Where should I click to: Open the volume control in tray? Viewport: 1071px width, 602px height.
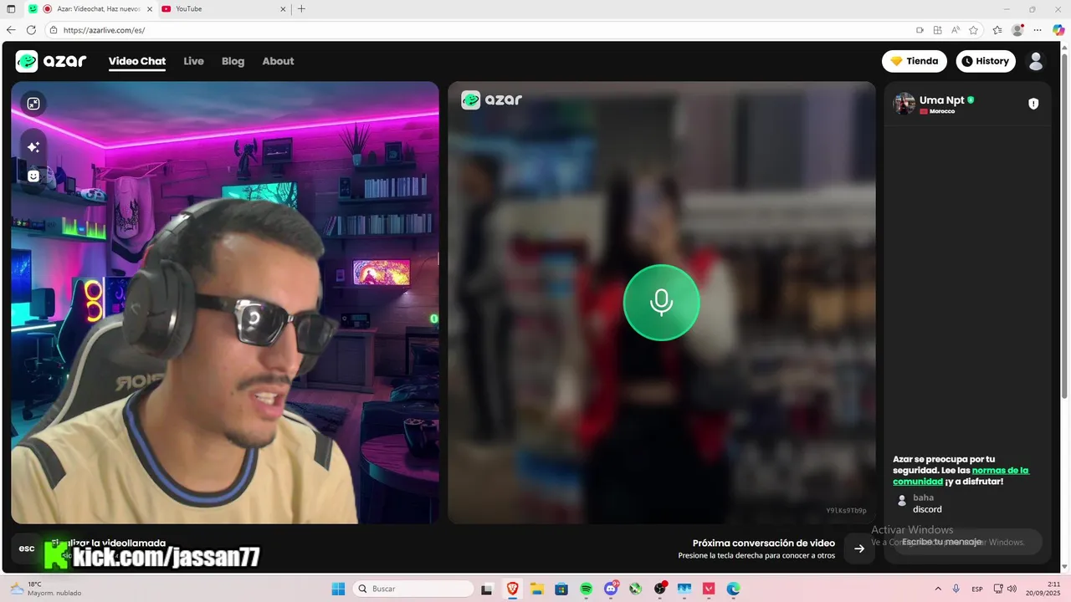[1011, 589]
